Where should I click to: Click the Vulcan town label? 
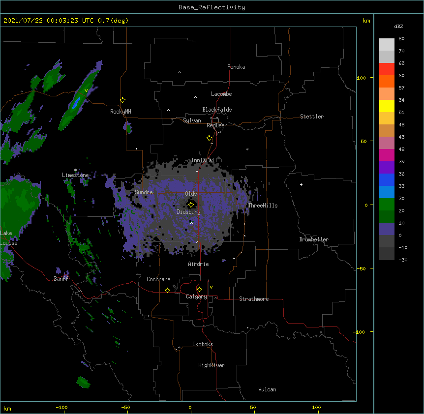pyautogui.click(x=267, y=389)
